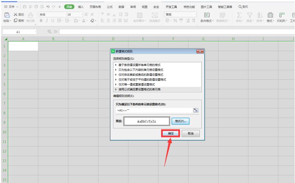295x183 pixels.
Task: Click the 自动换行 wrap text icon
Action: (155, 15)
